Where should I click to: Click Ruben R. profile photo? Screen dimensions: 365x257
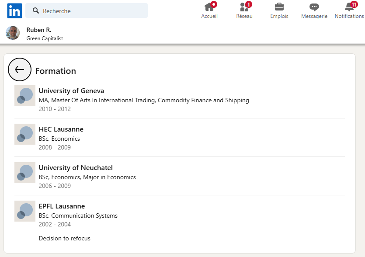[13, 33]
